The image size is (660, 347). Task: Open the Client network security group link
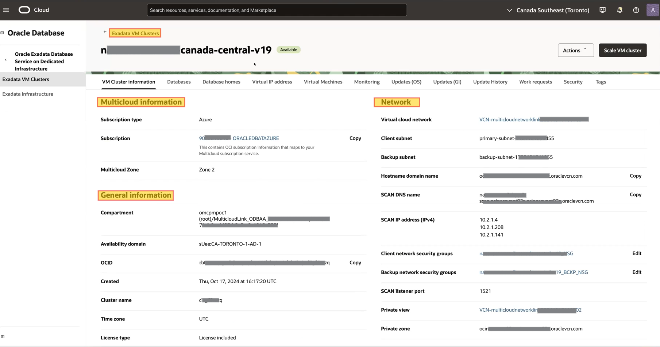pos(526,253)
